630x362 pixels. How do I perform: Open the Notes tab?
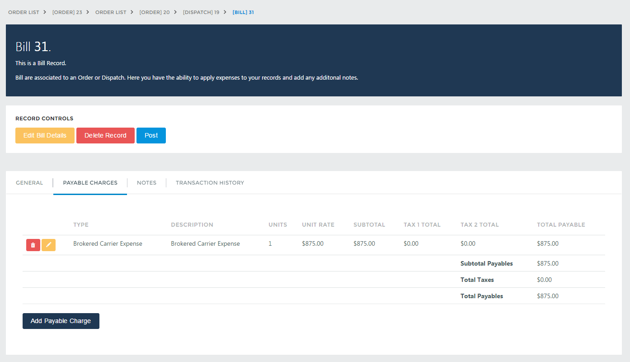(146, 183)
